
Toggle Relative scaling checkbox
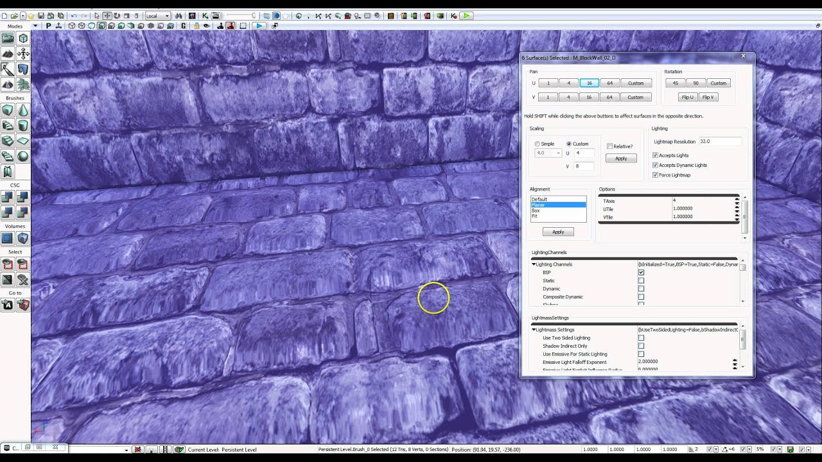click(609, 146)
